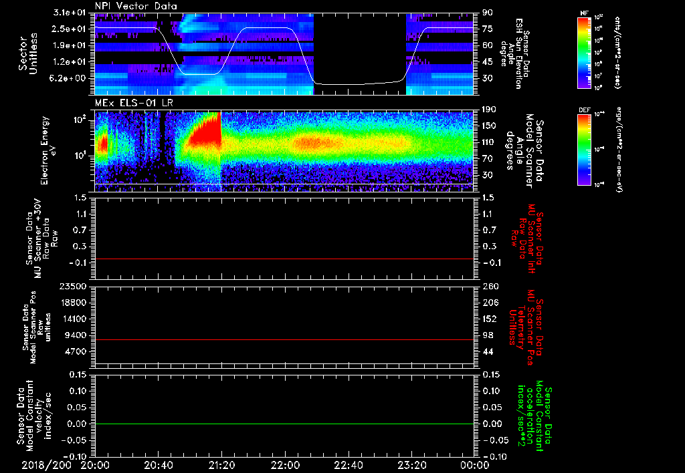Click the 23:20 time axis label

[x=411, y=465]
